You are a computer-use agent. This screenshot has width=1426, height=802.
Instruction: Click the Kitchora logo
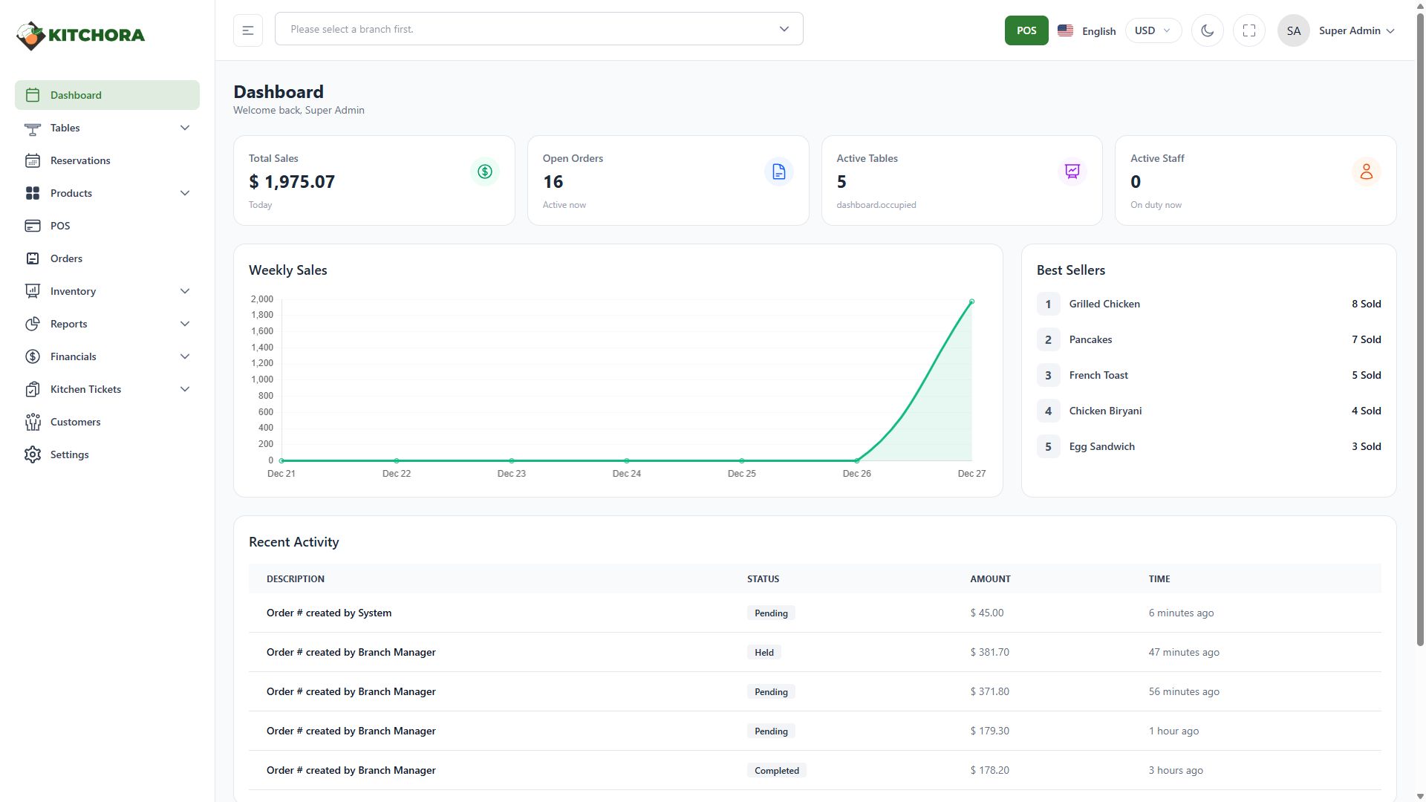(x=81, y=35)
